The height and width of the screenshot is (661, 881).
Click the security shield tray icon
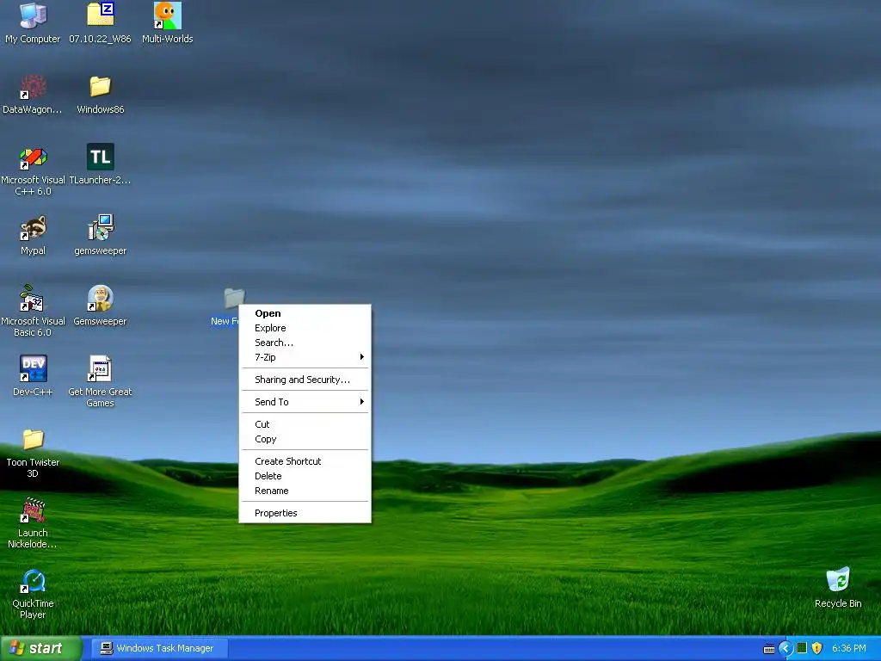(x=817, y=648)
